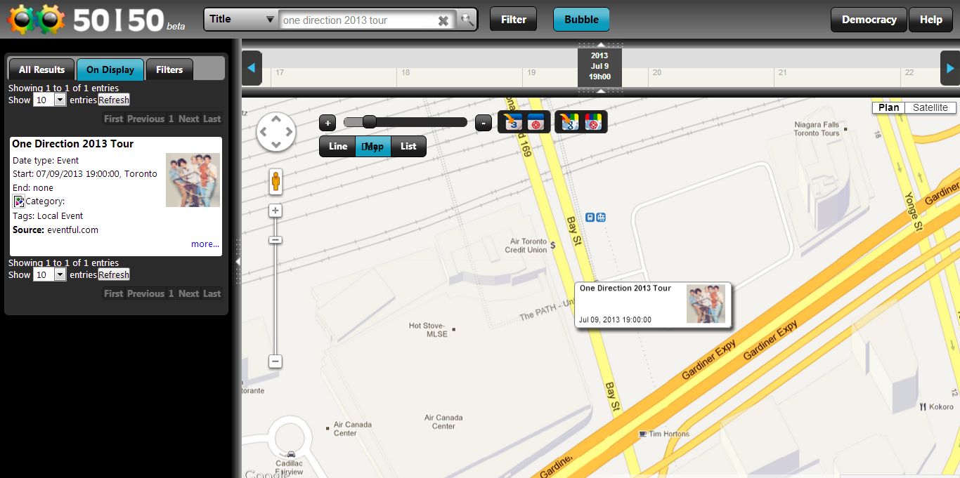Click the Street View pegman icon

[x=276, y=182]
